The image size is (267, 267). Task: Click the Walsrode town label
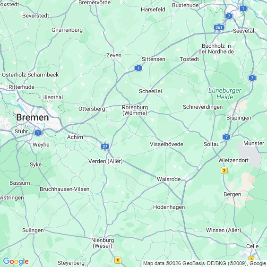[169, 179]
